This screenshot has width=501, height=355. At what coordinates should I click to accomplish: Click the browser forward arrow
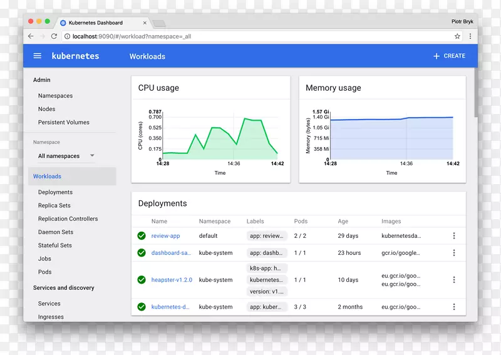[43, 36]
